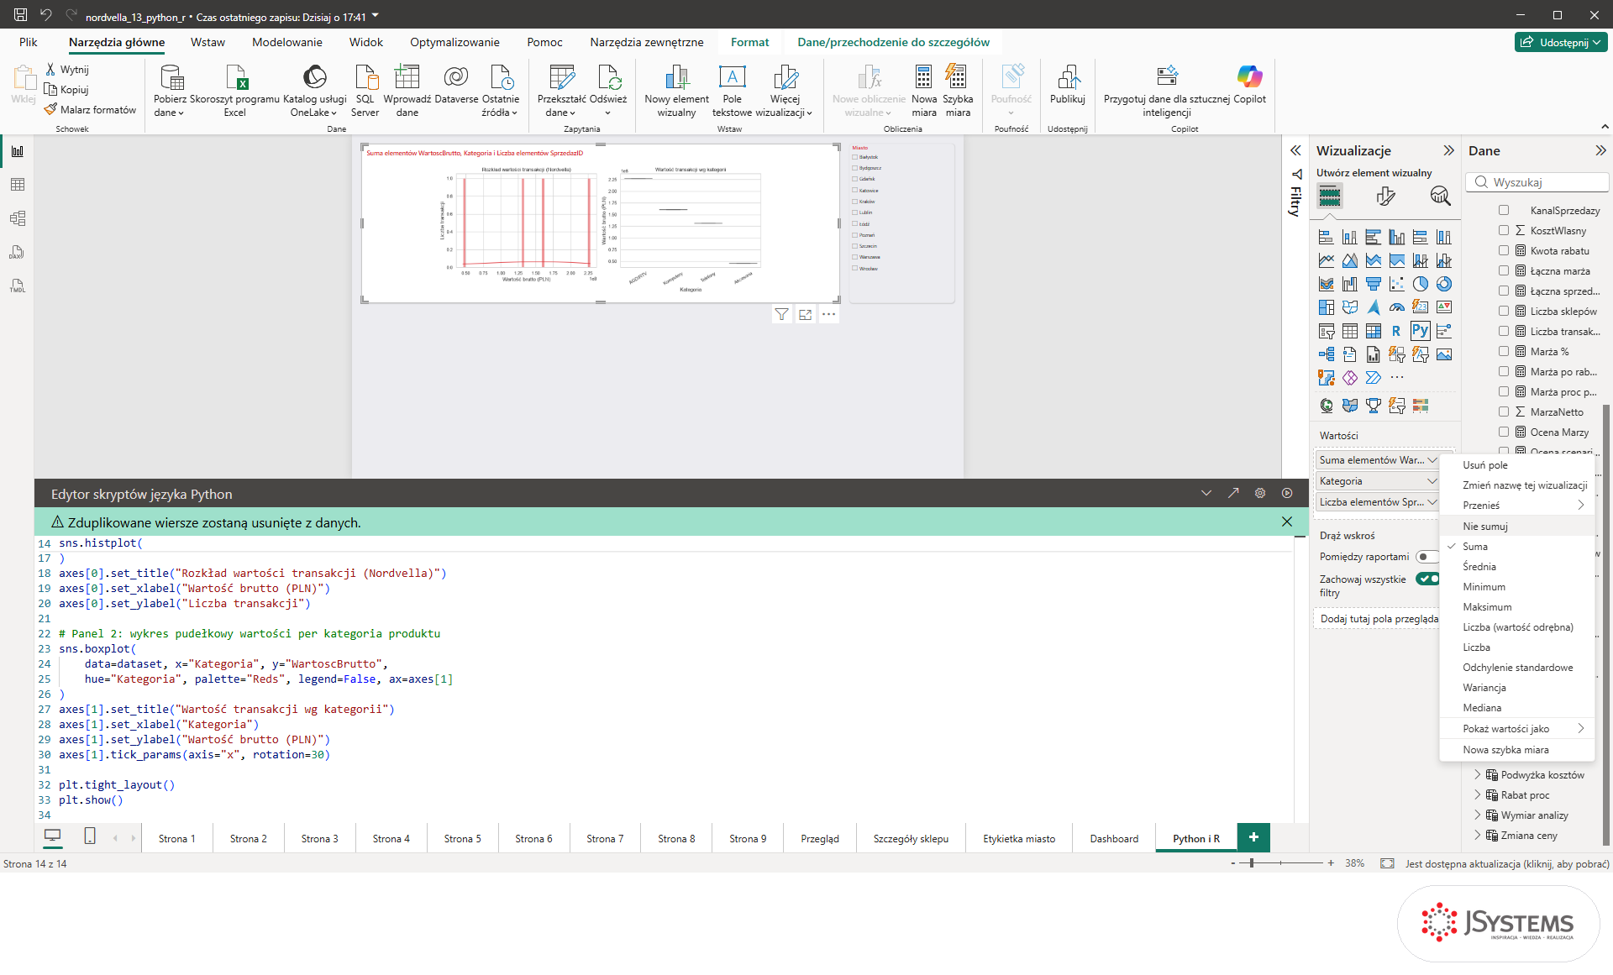The image size is (1613, 975).
Task: Select the R script visual icon
Action: [x=1396, y=331]
